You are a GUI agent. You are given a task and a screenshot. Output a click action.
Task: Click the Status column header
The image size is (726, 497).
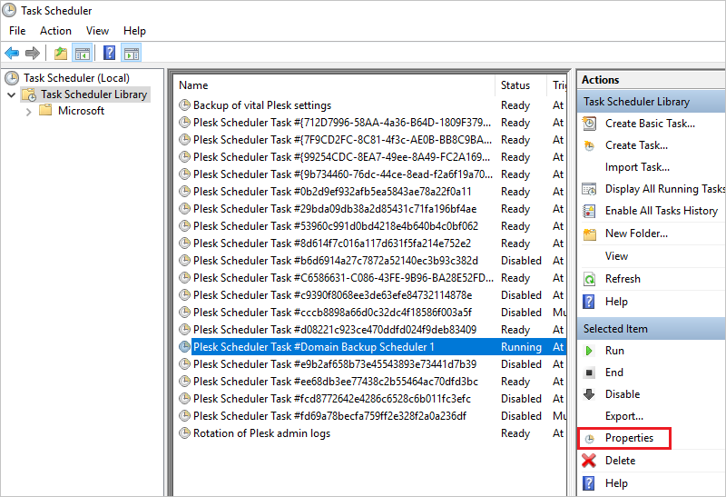point(515,85)
